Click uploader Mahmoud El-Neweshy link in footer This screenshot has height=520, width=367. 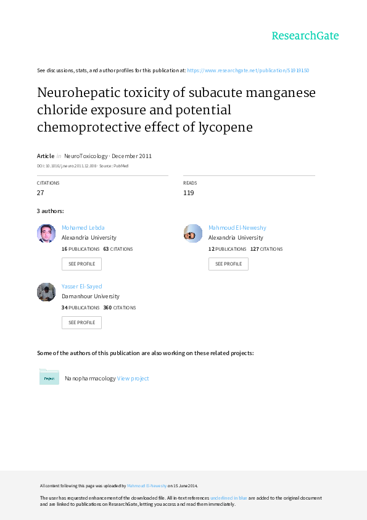coord(147,486)
